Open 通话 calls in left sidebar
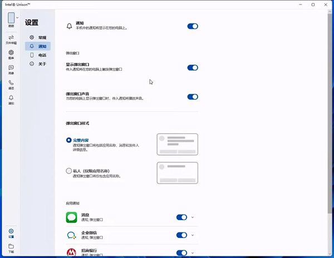 click(11, 85)
